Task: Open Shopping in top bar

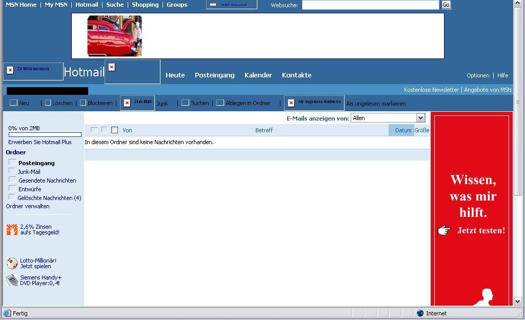Action: pyautogui.click(x=145, y=5)
